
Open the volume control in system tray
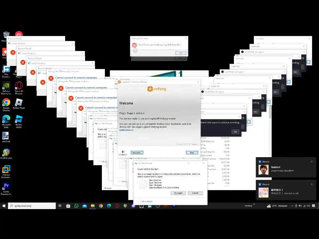click(x=308, y=206)
